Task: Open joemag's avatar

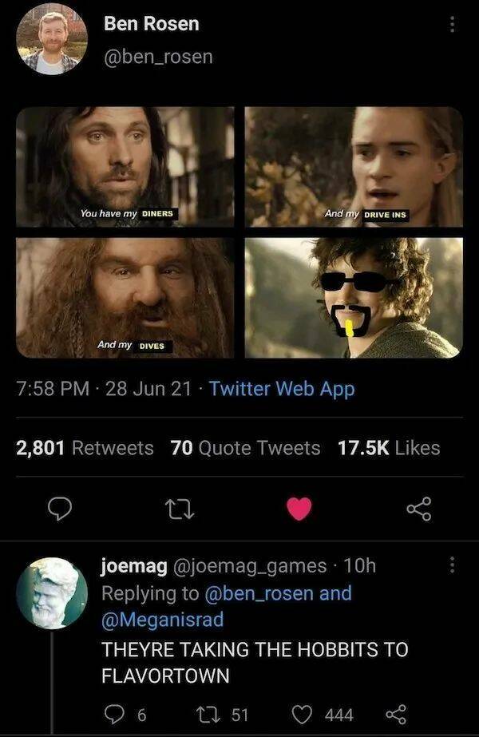Action: coord(52,593)
